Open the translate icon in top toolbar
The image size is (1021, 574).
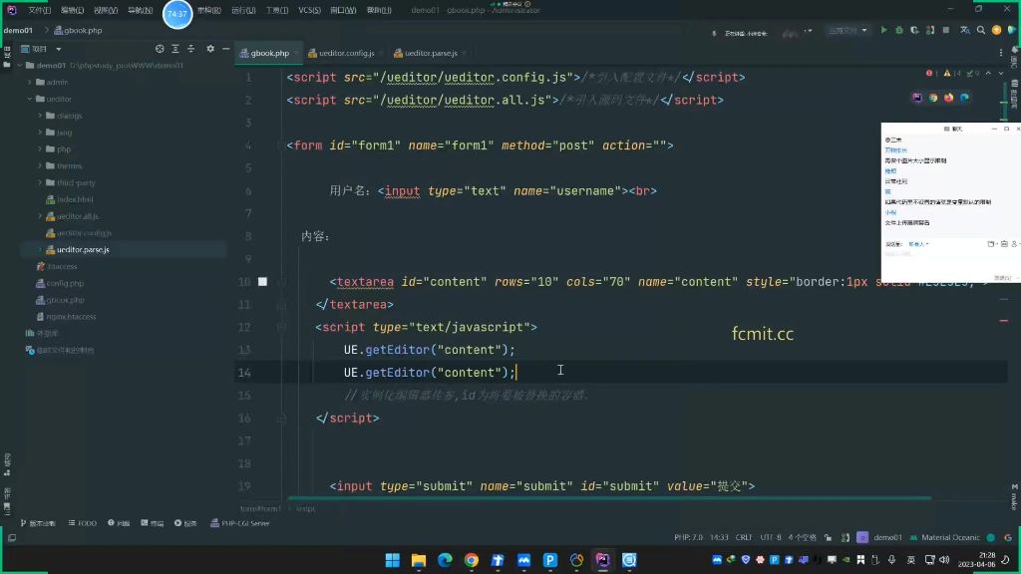click(965, 30)
